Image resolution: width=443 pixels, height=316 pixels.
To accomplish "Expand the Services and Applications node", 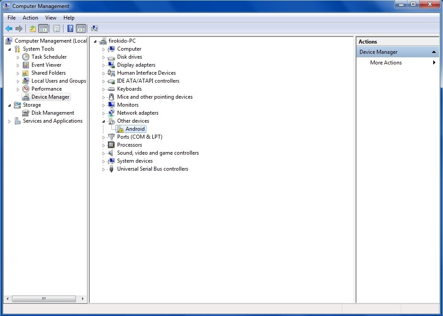I will [x=9, y=121].
